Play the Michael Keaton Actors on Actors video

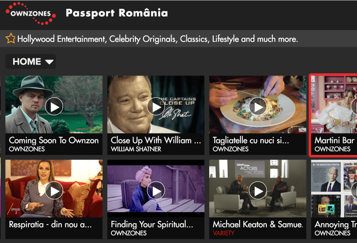pos(258,190)
